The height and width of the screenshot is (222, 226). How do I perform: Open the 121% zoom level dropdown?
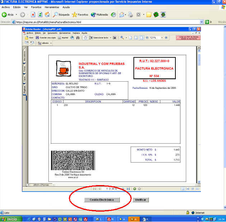coord(162,38)
